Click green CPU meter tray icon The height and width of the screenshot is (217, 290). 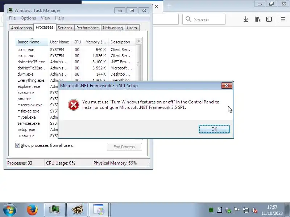[x=211, y=210]
